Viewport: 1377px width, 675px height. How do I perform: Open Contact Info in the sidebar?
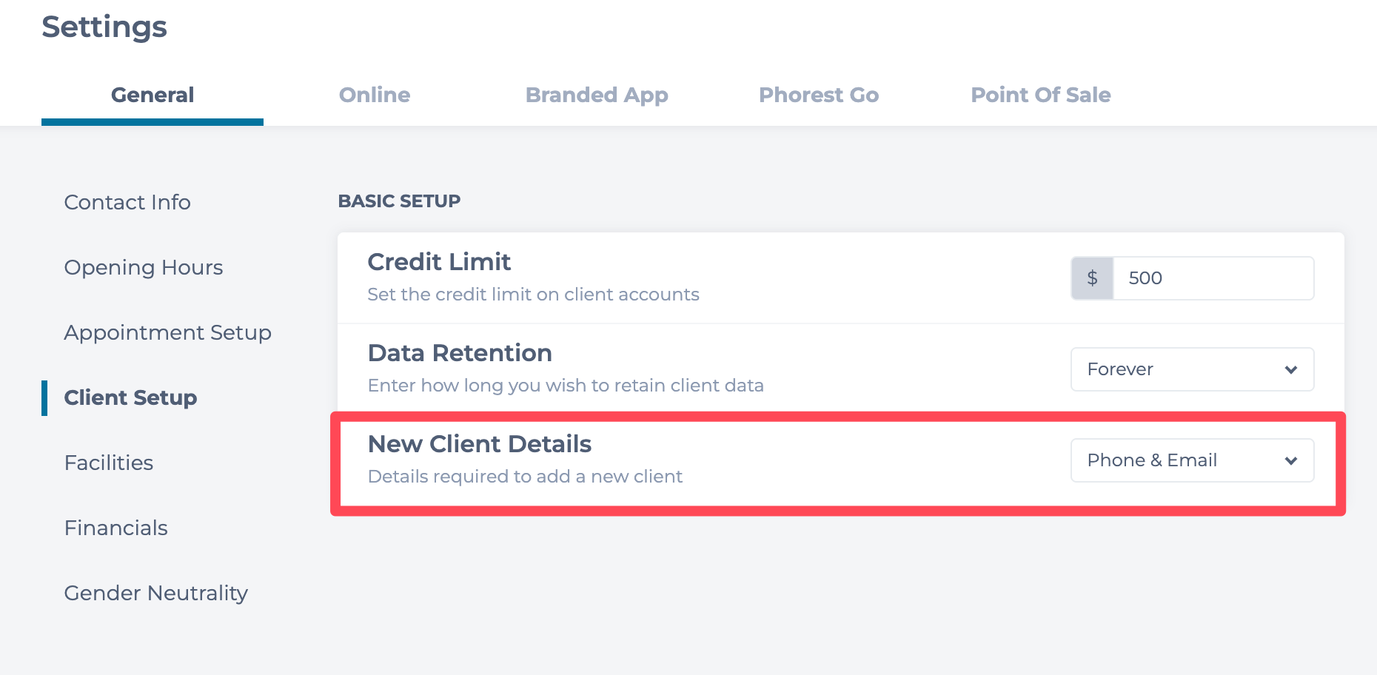pyautogui.click(x=127, y=202)
